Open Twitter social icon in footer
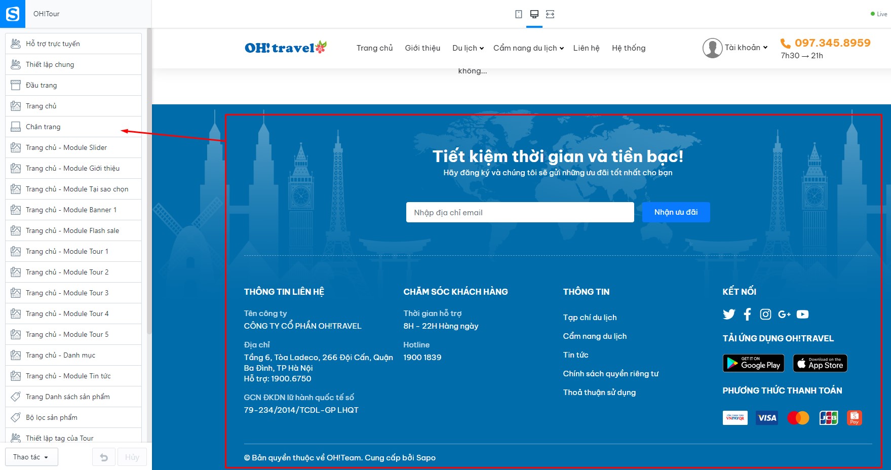The image size is (891, 470). click(x=729, y=315)
